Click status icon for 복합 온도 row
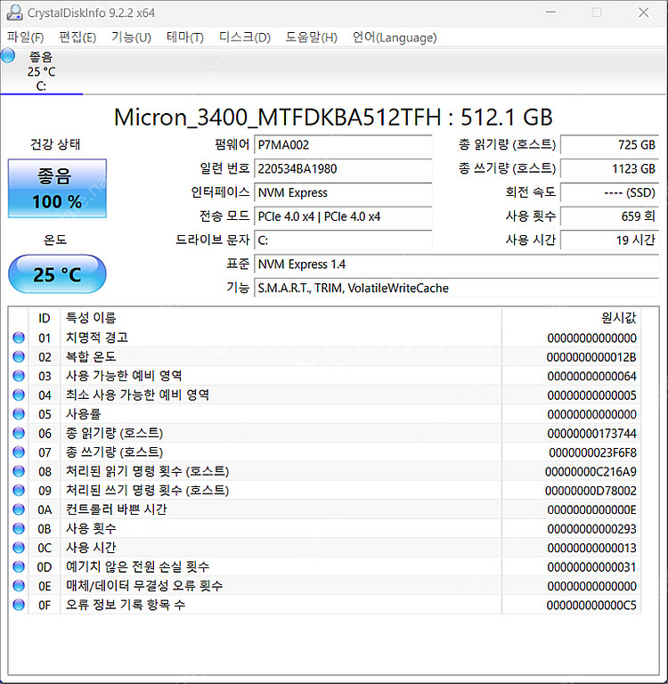The height and width of the screenshot is (684, 668). (x=19, y=357)
